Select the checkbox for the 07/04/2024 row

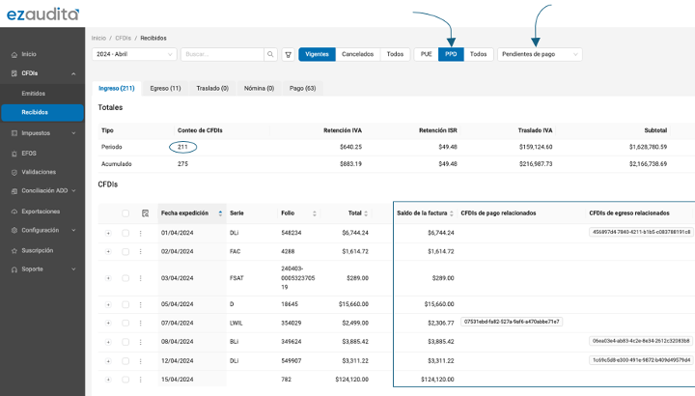click(x=125, y=323)
